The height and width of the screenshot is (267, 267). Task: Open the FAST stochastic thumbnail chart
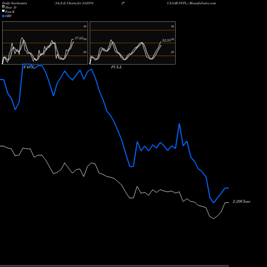coord(45,43)
